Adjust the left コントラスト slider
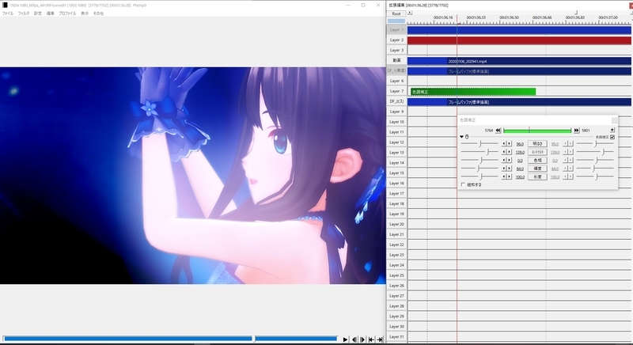 tap(479, 152)
